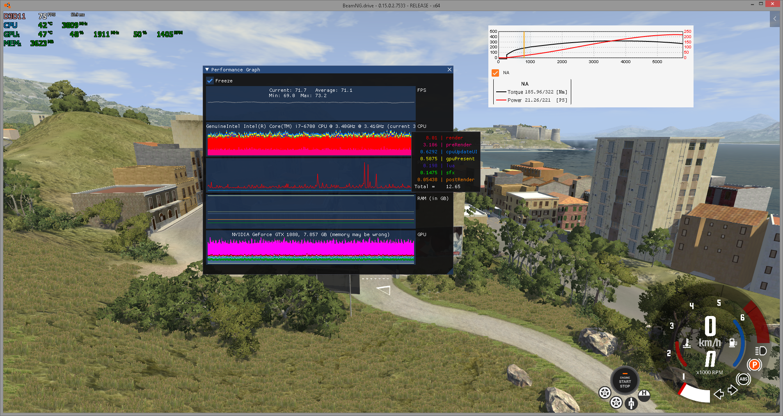Click the GPU label beside magenta graph
This screenshot has width=783, height=416.
(x=421, y=234)
